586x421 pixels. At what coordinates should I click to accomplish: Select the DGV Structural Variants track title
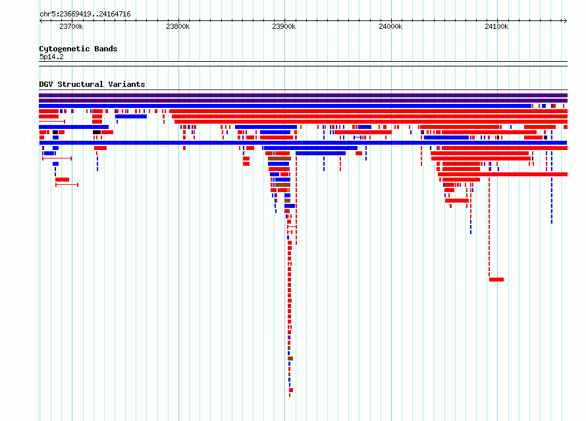(92, 84)
